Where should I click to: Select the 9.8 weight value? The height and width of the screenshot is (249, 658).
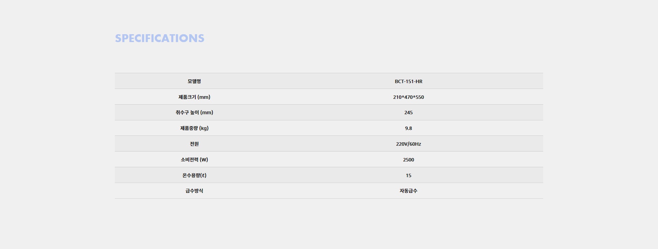(408, 128)
